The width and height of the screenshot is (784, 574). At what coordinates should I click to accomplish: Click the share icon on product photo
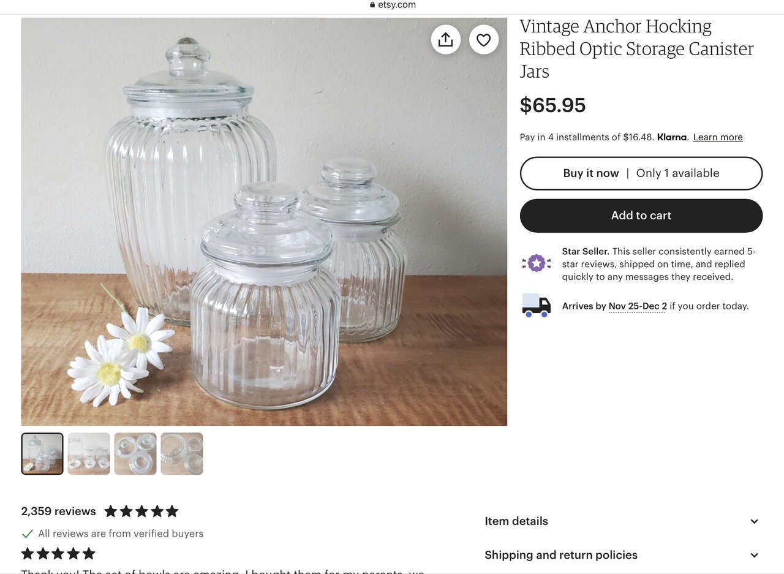click(446, 40)
